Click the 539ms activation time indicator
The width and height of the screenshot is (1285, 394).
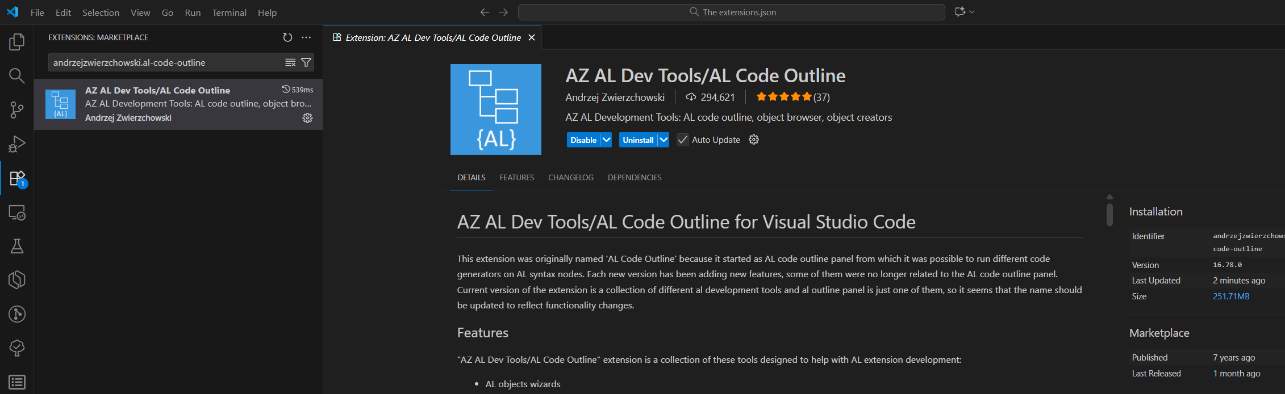pyautogui.click(x=298, y=90)
